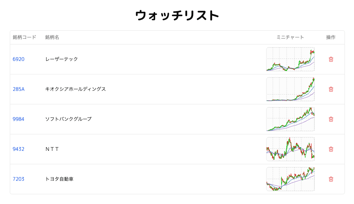354x204 pixels.
Task: Open ＮＴＴ chart thumbnail
Action: pos(290,149)
